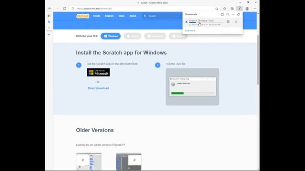Viewport: 305px width, 171px height.
Task: Open See more downloads link
Action: pyautogui.click(x=190, y=30)
